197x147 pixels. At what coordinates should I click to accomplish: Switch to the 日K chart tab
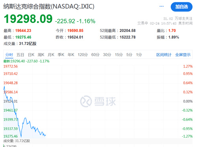[x=31, y=55]
